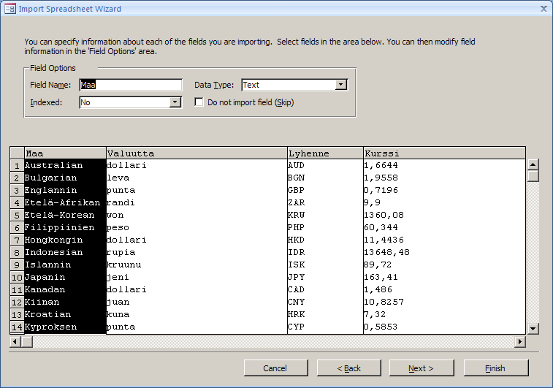Click the leva currency cell
Image resolution: width=553 pixels, height=388 pixels.
[197, 178]
